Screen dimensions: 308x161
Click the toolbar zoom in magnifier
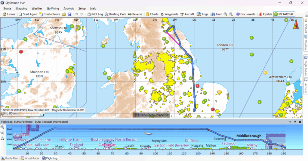pos(225,14)
